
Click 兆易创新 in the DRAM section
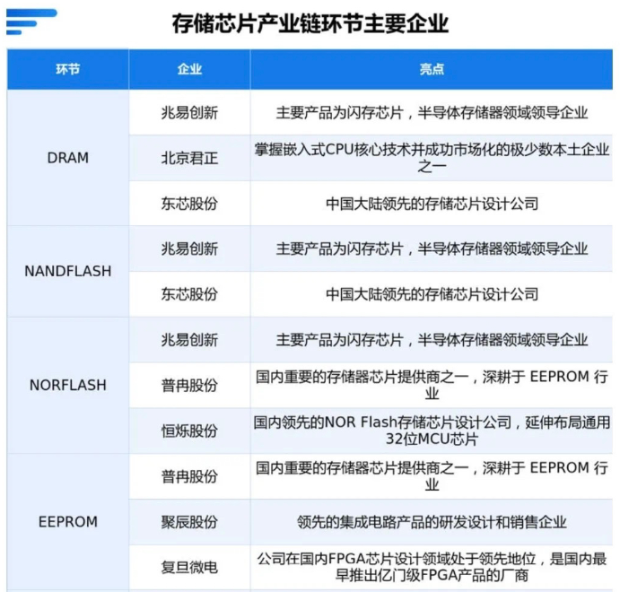pos(189,113)
